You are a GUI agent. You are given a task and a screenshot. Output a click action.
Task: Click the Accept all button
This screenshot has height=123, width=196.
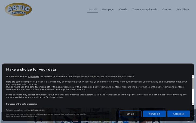(x=179, y=114)
